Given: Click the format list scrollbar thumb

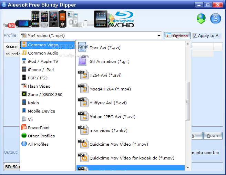Looking at the screenshot, I should 187,101.
